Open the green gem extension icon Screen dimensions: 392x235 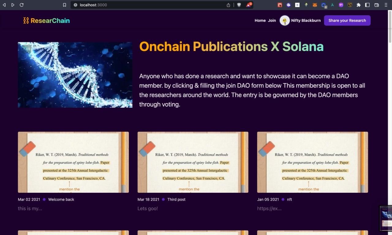(x=306, y=5)
